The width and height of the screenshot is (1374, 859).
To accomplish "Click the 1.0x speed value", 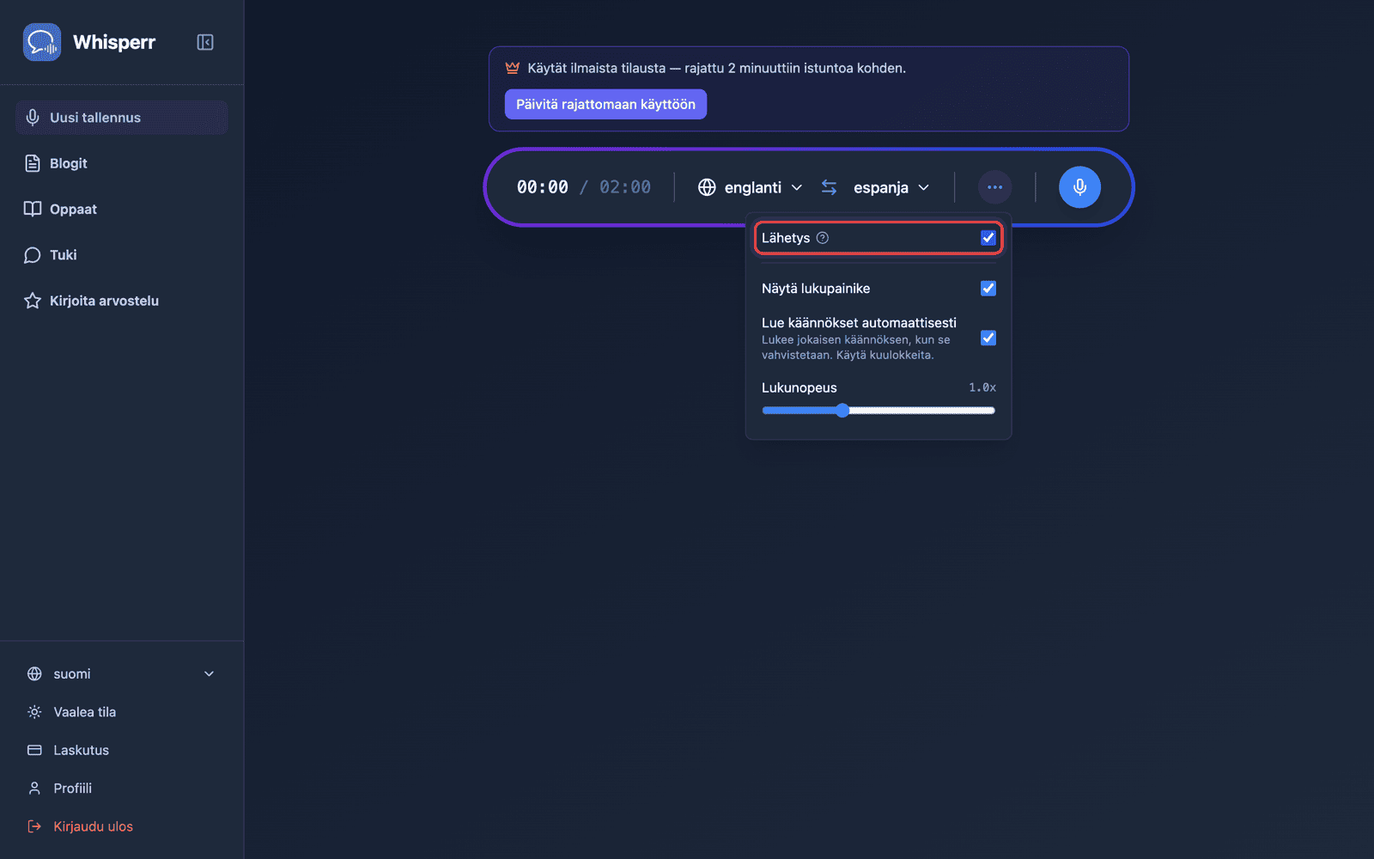I will pos(982,387).
